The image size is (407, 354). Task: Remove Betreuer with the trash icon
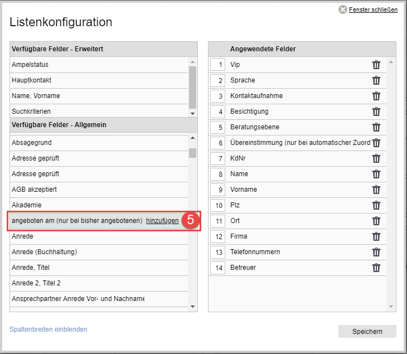click(376, 268)
